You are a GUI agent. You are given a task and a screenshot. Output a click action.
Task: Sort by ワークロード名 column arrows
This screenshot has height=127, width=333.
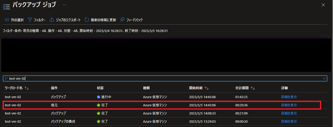pyautogui.click(x=27, y=88)
